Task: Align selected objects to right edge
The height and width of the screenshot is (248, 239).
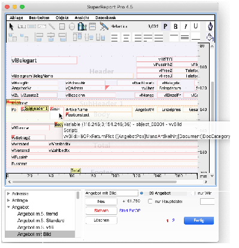Action: pos(62,37)
